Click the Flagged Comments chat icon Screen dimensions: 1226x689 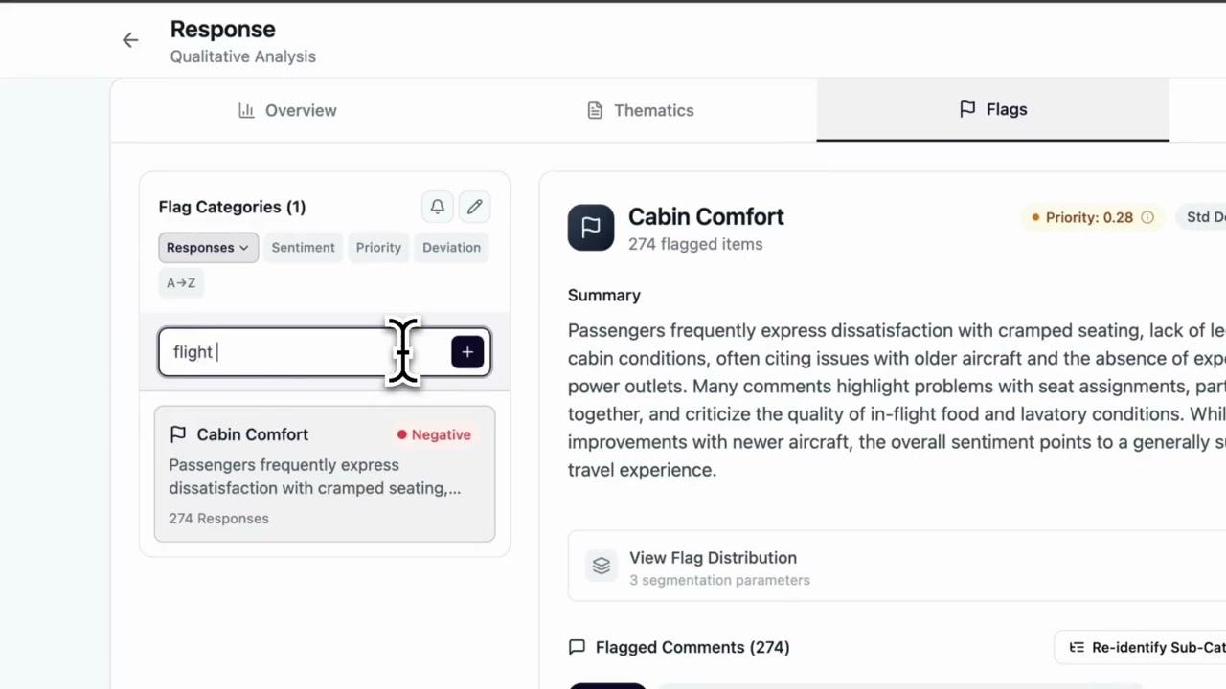point(577,647)
